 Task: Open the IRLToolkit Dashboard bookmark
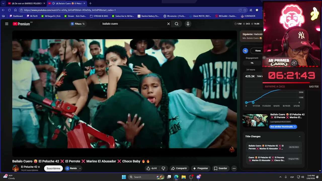pyautogui.click(x=226, y=16)
